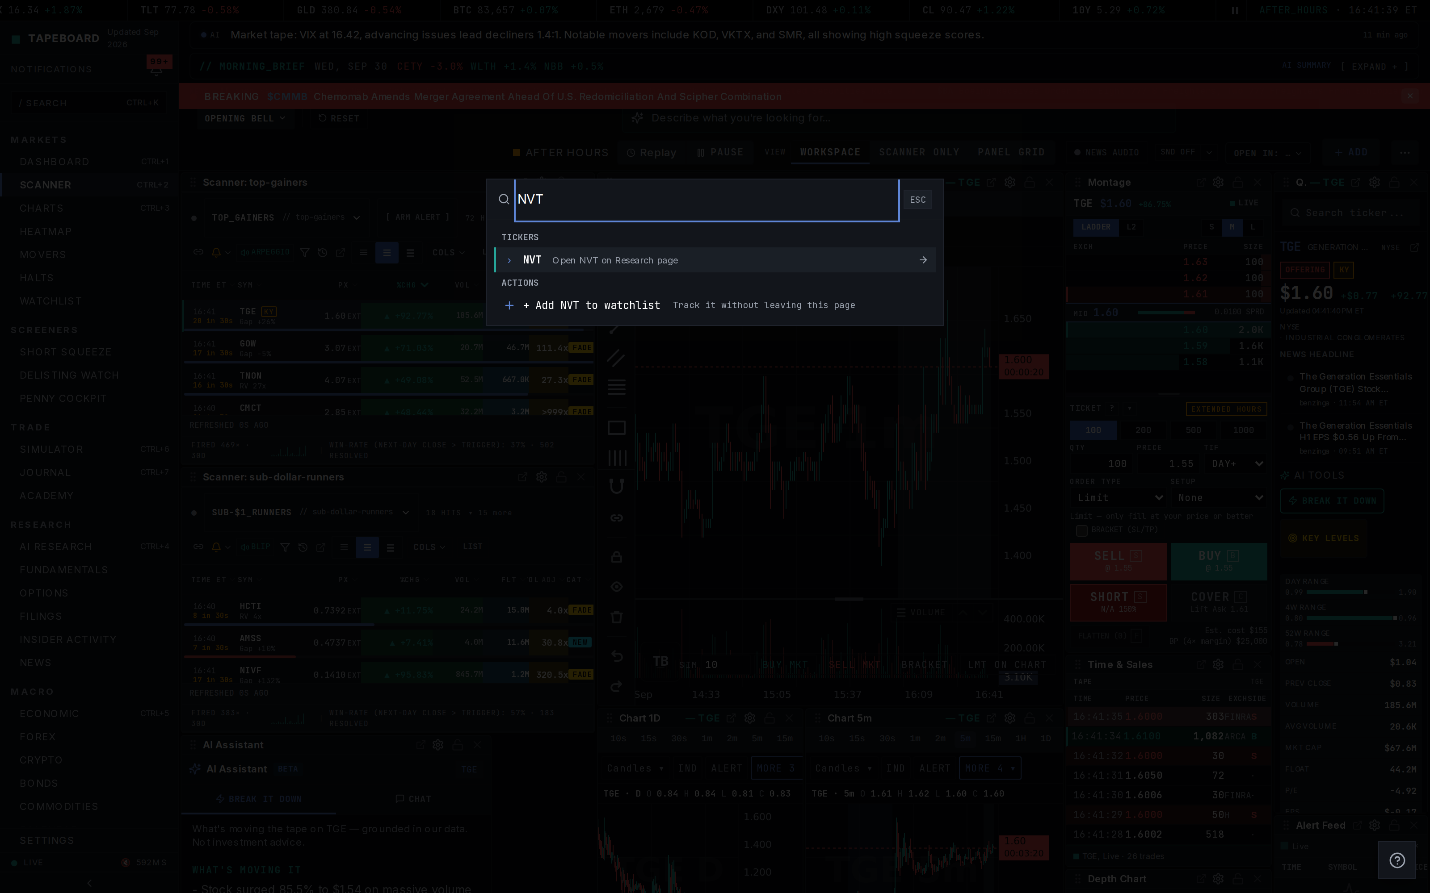Dismiss command palette with ESC button
Viewport: 1430px width, 893px height.
pyautogui.click(x=918, y=200)
